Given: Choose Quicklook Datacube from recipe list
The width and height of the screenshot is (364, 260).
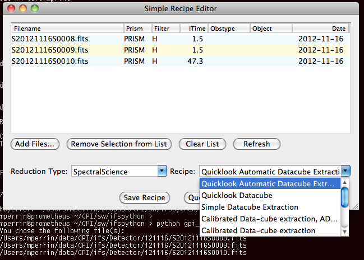Looking at the screenshot, I should [237, 196].
